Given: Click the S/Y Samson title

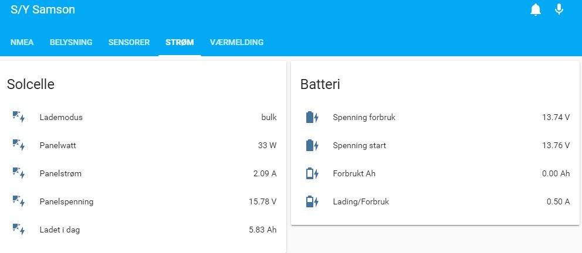Looking at the screenshot, I should (x=43, y=9).
